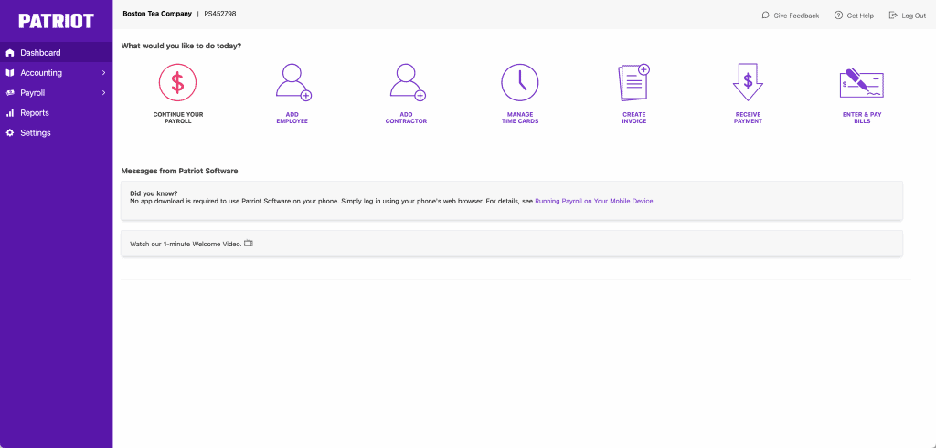
Task: Click the Dashboard home icon in sidebar
Action: (x=9, y=53)
